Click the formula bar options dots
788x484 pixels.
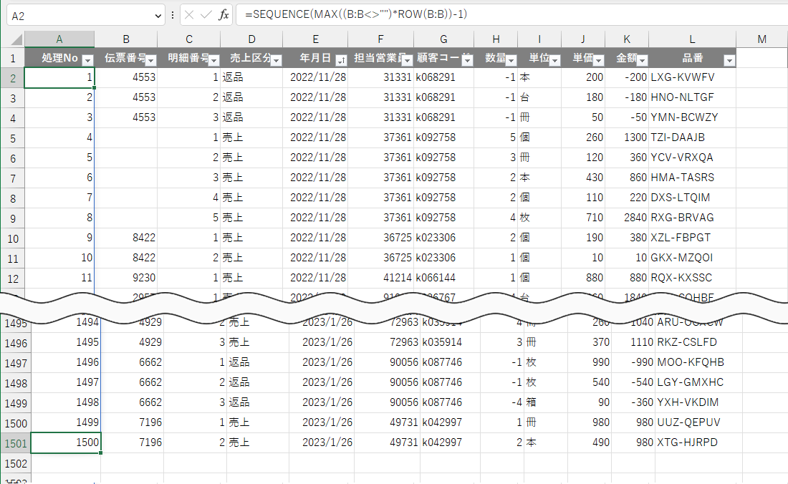click(x=173, y=15)
